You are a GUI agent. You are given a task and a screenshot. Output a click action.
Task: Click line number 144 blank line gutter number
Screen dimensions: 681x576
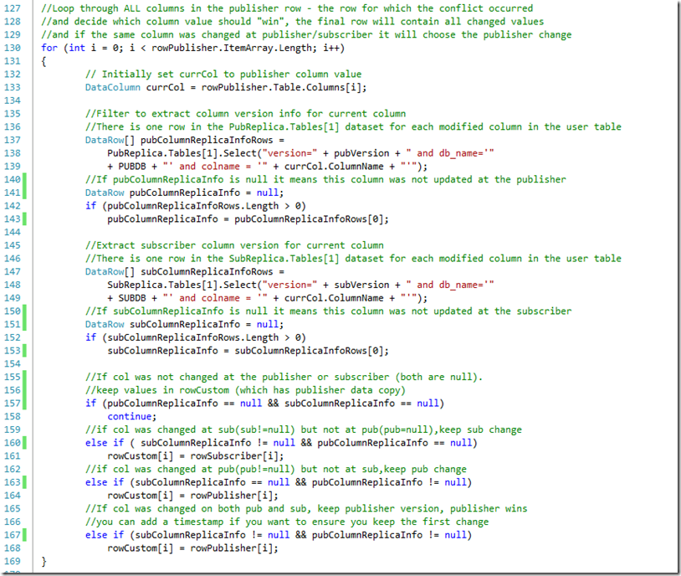pos(13,232)
